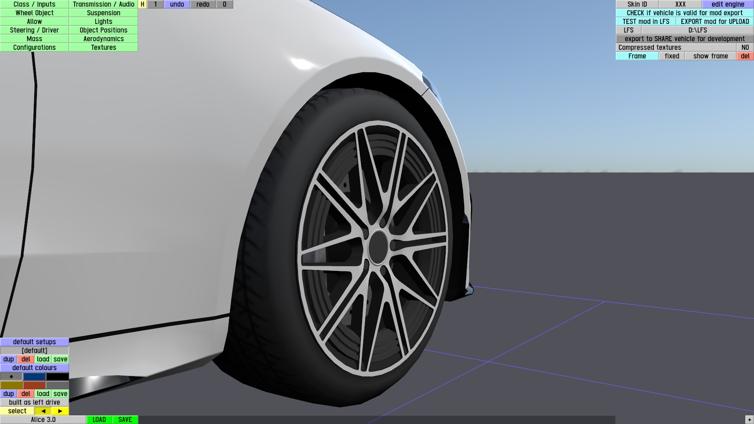Image resolution: width=754 pixels, height=424 pixels.
Task: Click the left arrow next to select
Action: [43, 411]
